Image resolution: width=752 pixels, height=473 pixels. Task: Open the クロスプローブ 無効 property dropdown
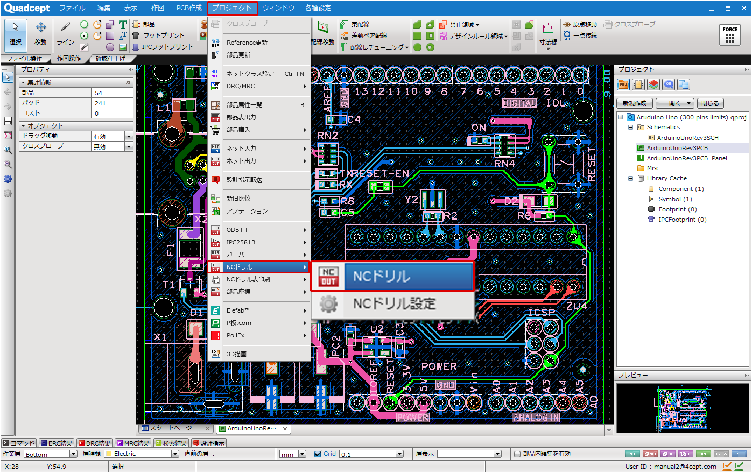point(129,146)
